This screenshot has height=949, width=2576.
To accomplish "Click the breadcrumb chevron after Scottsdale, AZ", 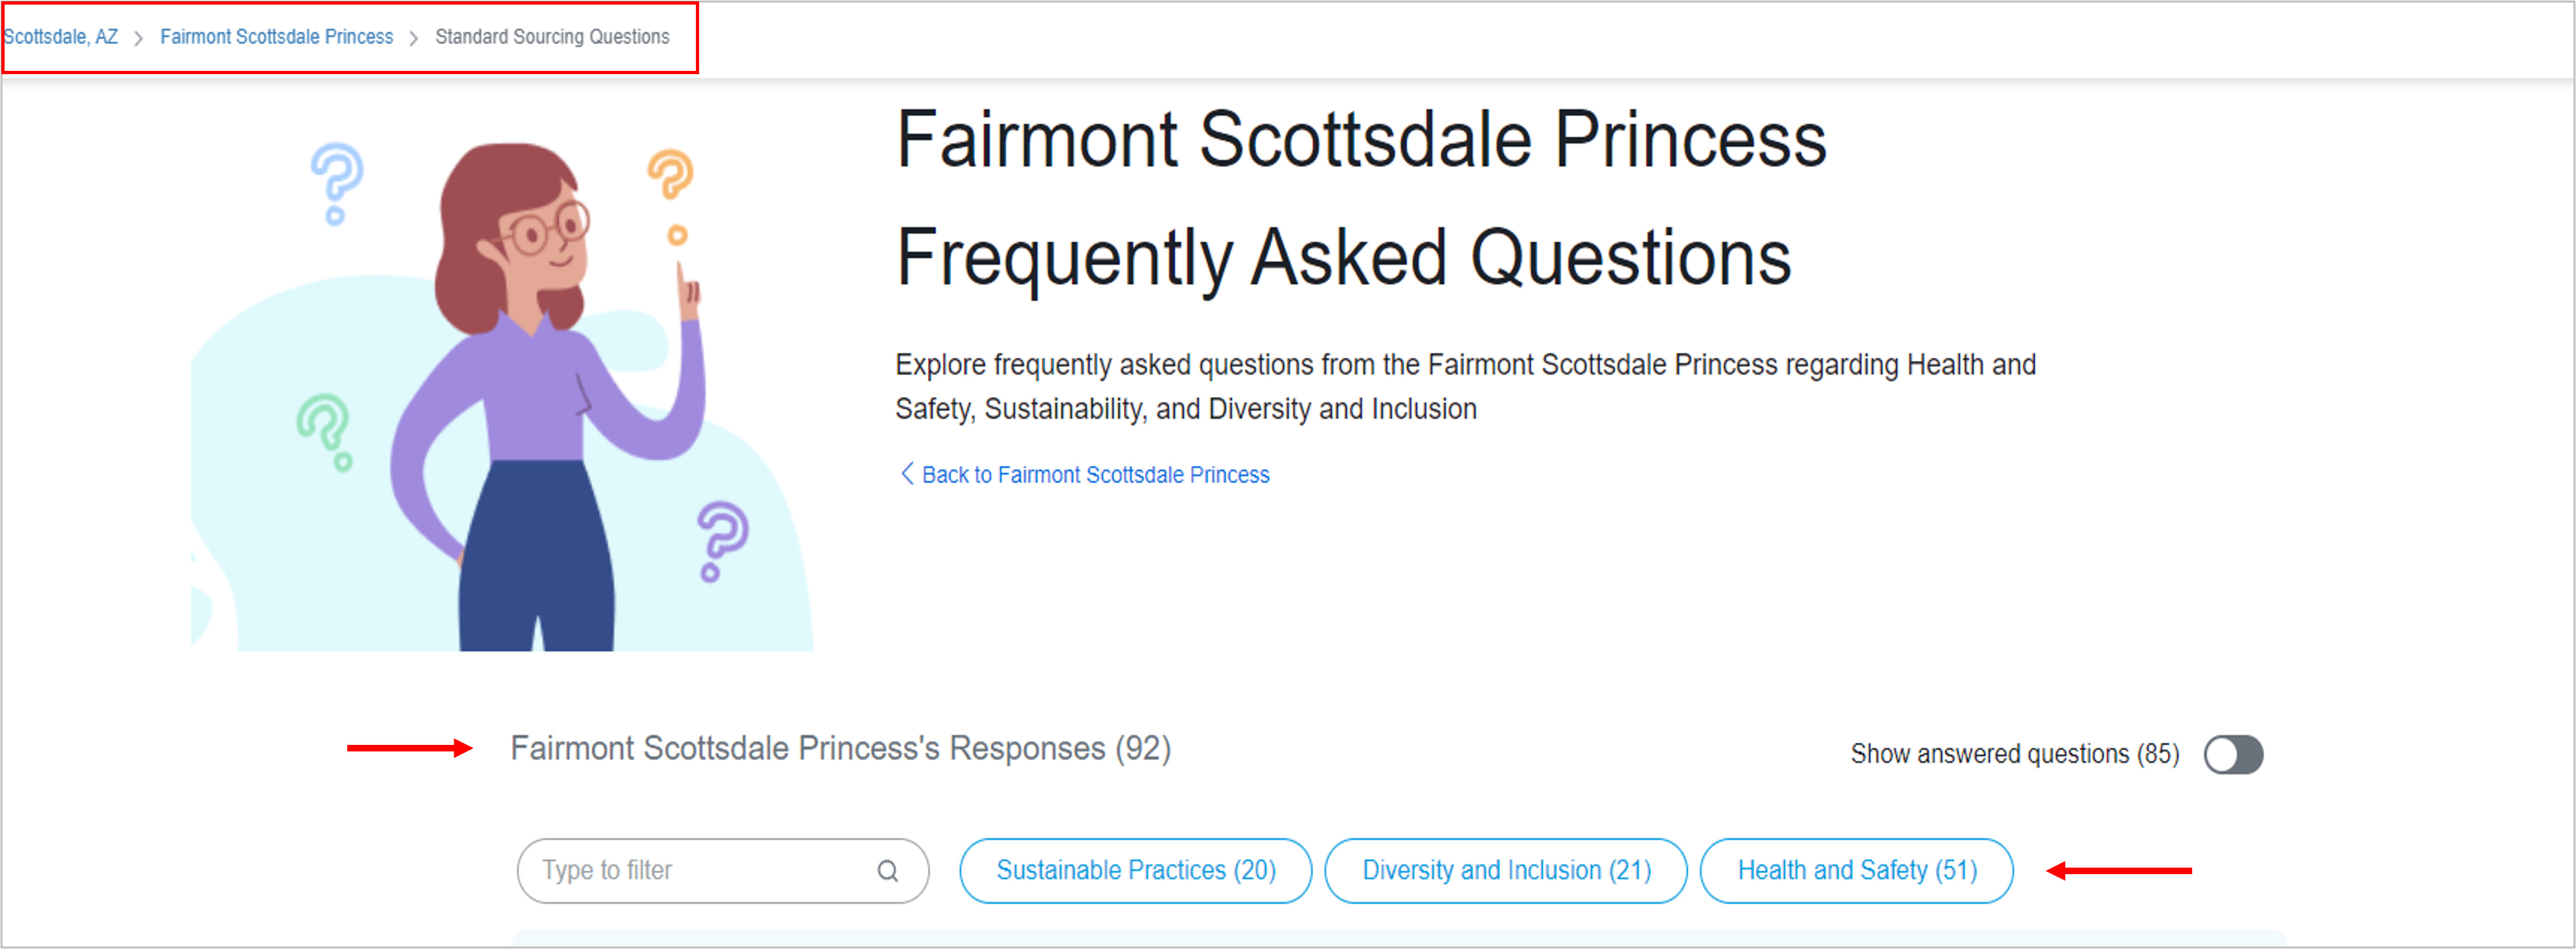I will [x=138, y=38].
